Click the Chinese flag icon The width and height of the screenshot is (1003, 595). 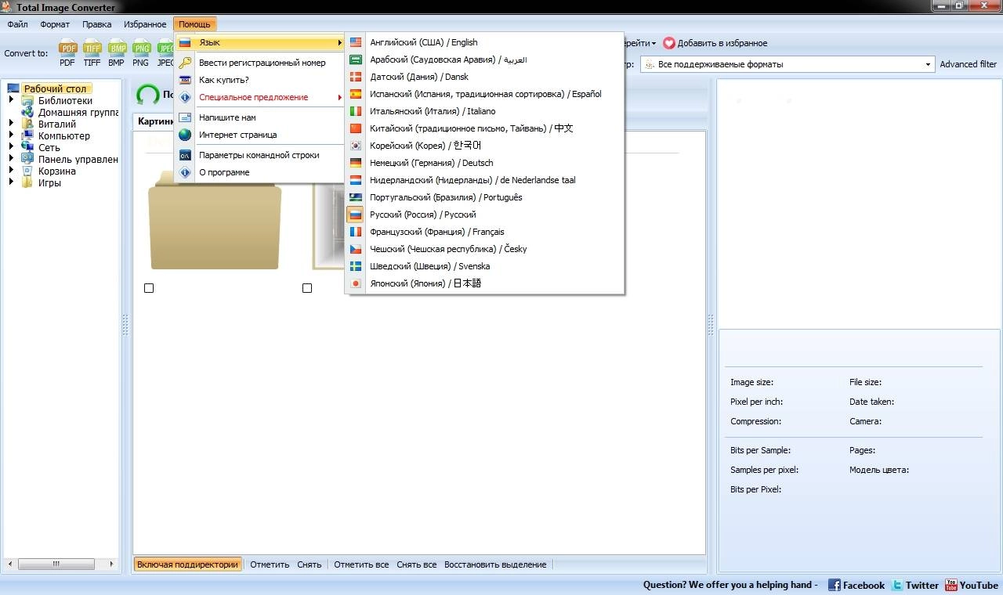click(356, 128)
